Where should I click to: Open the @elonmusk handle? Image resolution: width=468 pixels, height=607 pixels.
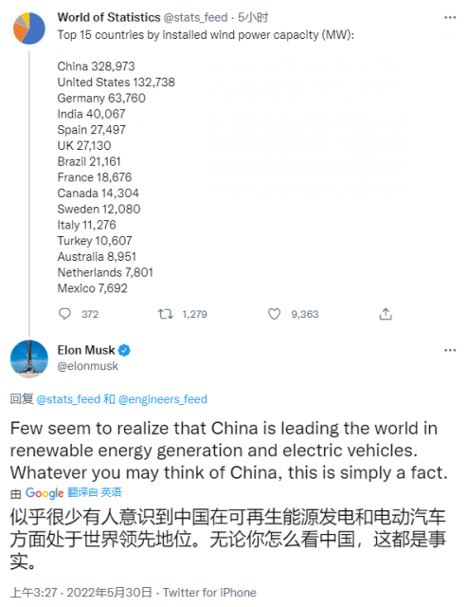[x=88, y=366]
